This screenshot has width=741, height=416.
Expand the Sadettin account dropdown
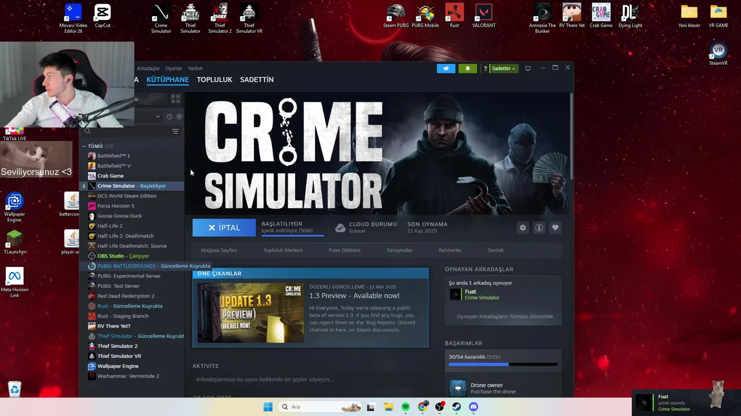(503, 68)
